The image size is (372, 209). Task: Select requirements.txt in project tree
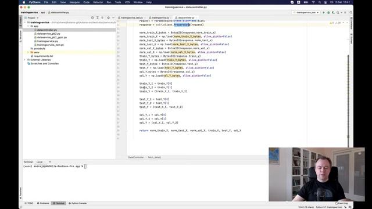tap(43, 56)
